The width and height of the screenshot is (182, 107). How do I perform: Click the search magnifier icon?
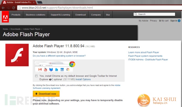pos(136,14)
